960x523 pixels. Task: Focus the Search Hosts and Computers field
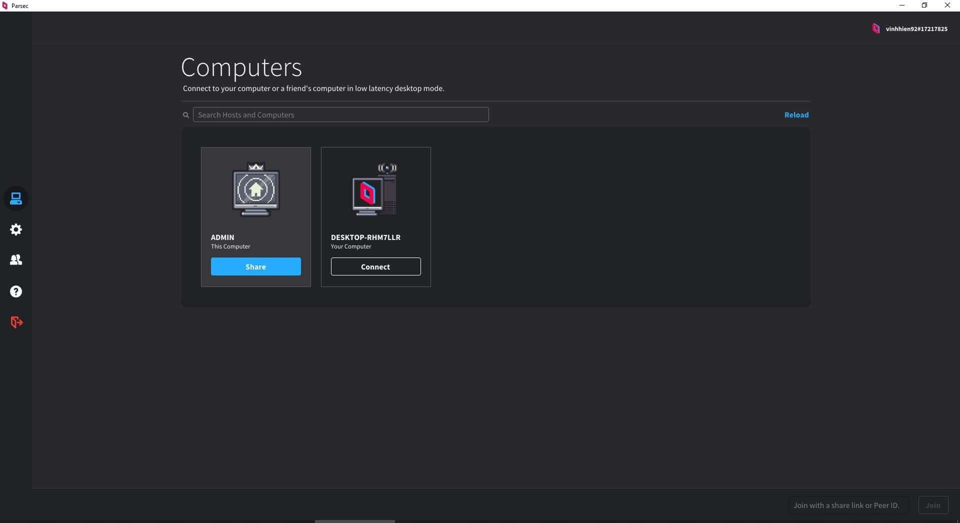(x=340, y=114)
